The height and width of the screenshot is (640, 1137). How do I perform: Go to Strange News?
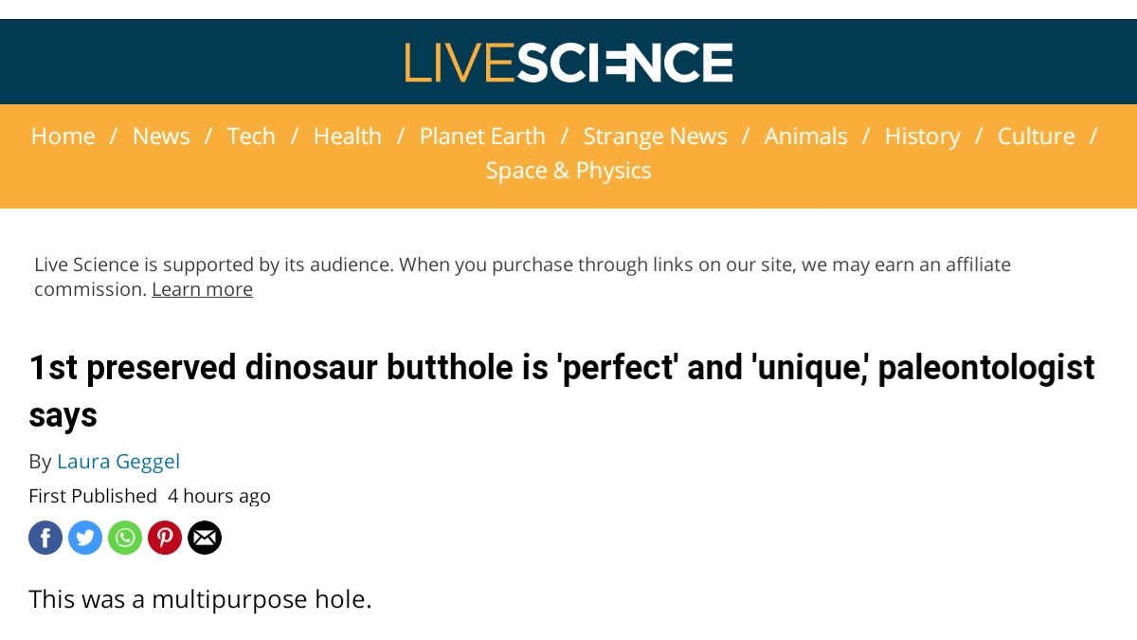(655, 136)
